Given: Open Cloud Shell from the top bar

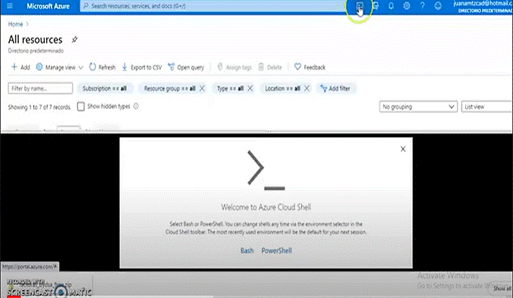Looking at the screenshot, I should click(x=360, y=6).
